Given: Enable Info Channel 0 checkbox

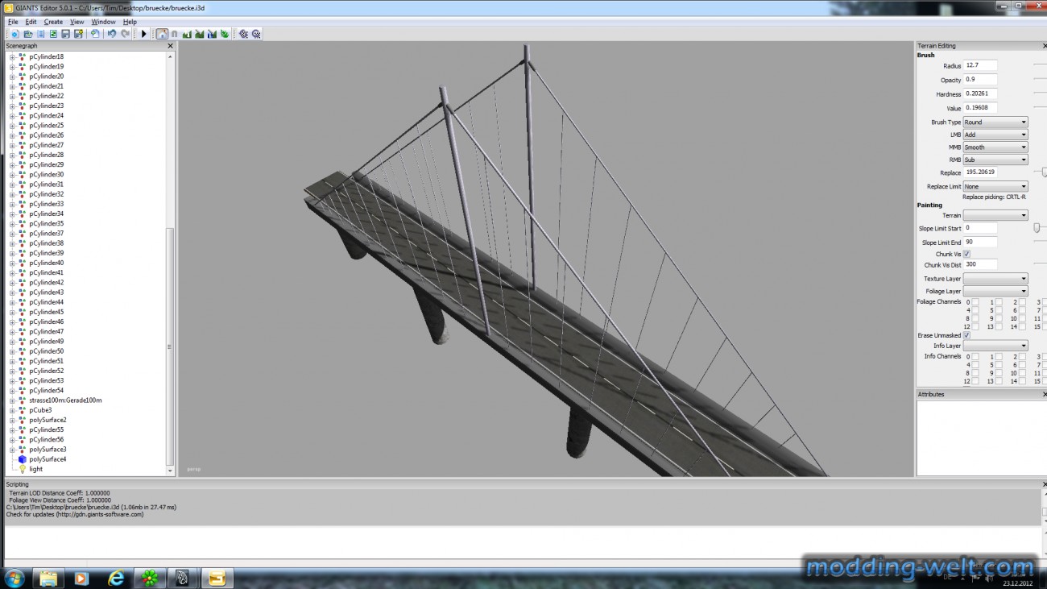Looking at the screenshot, I should pos(975,356).
